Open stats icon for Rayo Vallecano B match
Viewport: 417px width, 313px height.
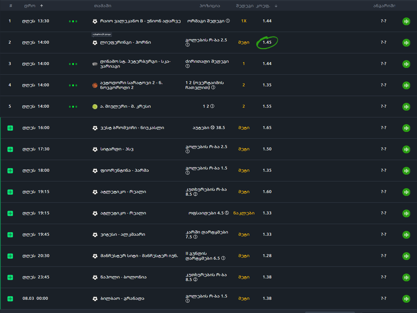click(406, 21)
